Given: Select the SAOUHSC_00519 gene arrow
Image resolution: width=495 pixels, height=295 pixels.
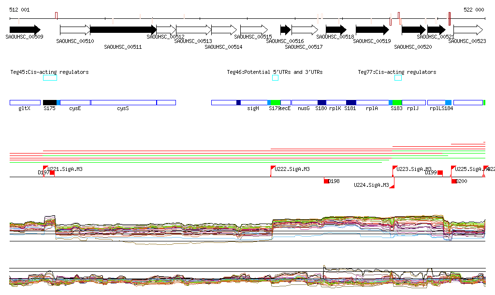Looking at the screenshot, I should tap(372, 29).
